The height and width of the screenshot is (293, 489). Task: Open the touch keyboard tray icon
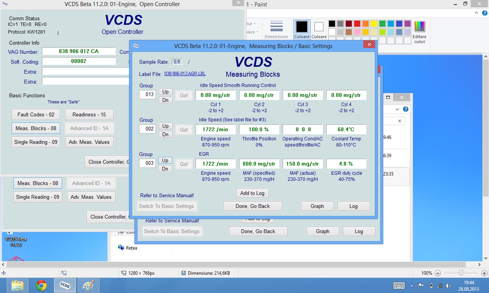[x=399, y=285]
